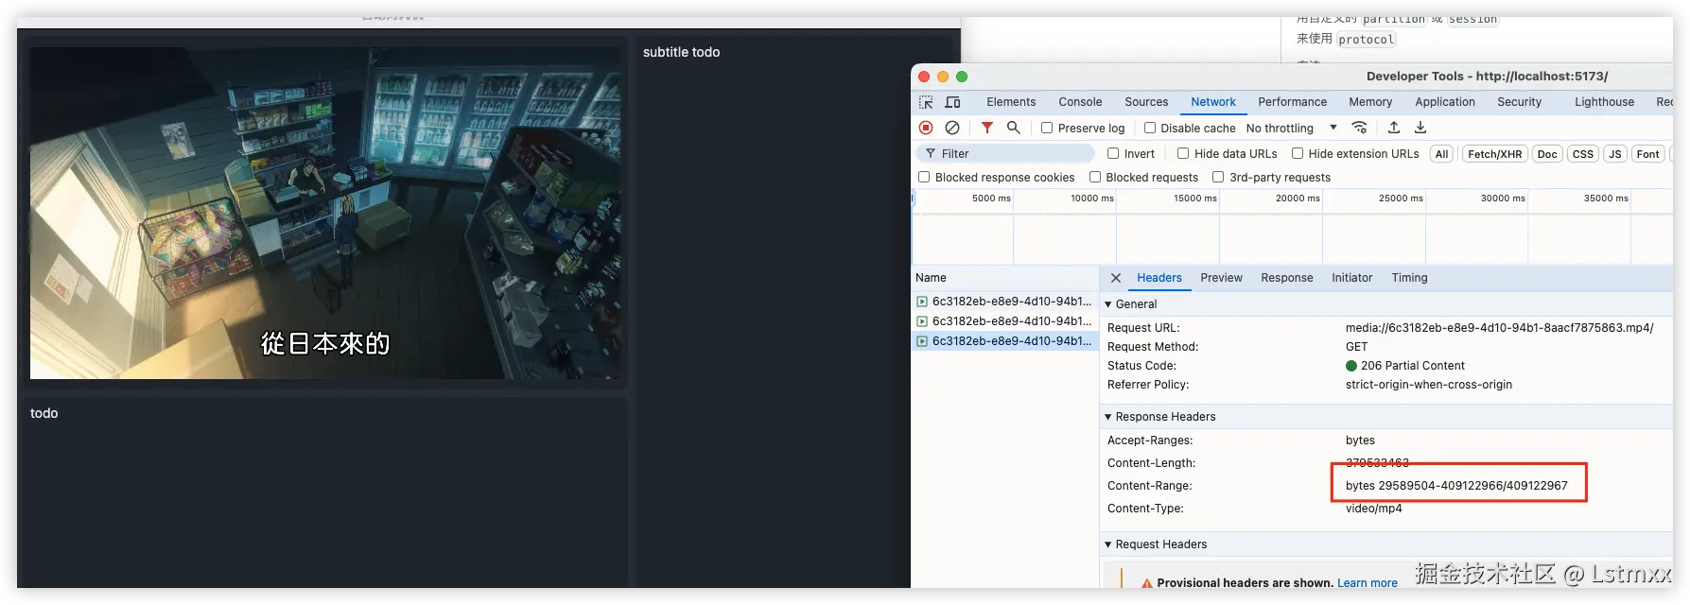Show the Response detail tab

1286,278
